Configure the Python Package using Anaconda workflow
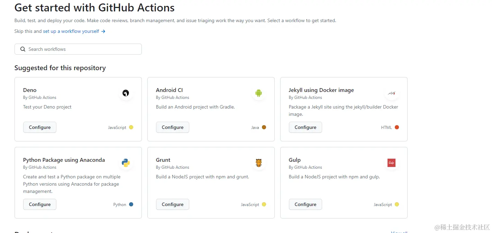Viewport: 492px width, 233px height. pos(40,204)
